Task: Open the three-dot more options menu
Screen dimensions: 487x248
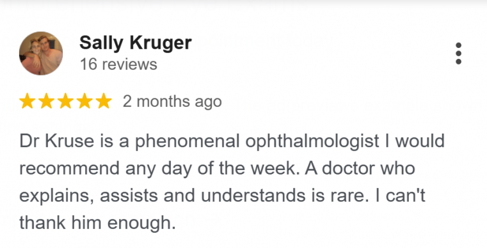Action: tap(458, 54)
